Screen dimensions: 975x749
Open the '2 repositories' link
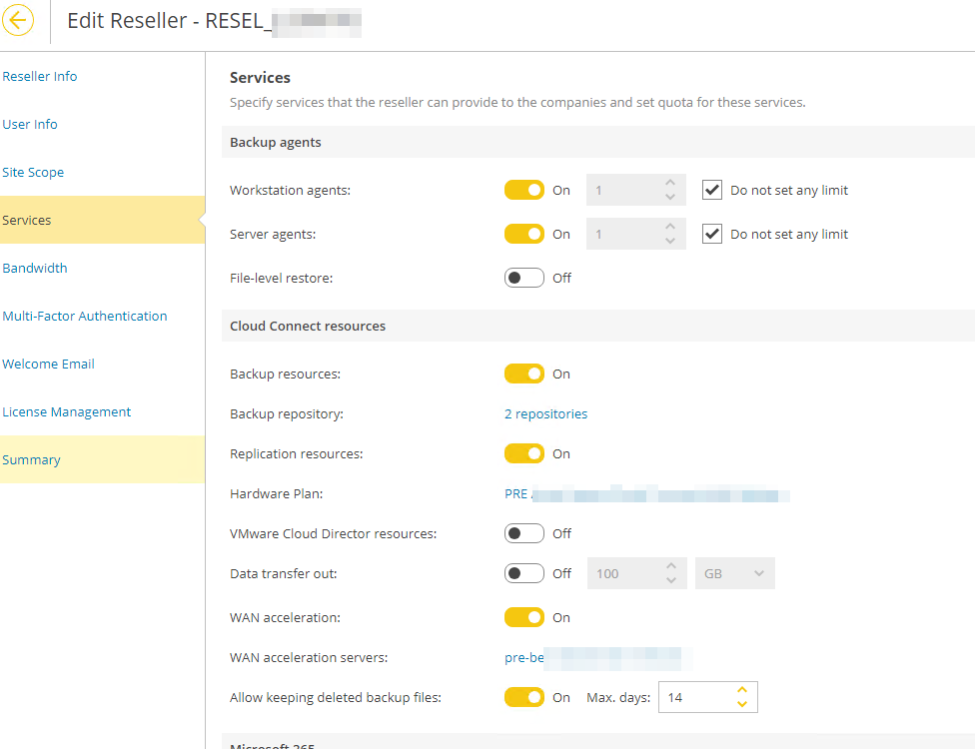[x=545, y=413]
